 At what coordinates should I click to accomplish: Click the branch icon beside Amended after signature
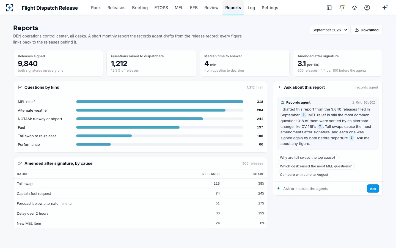click(20, 163)
